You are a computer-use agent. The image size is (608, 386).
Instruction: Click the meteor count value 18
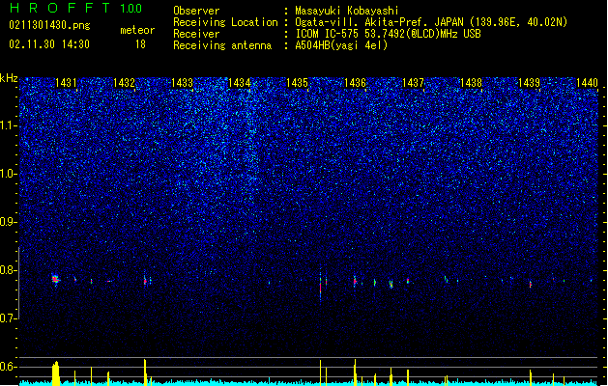140,44
